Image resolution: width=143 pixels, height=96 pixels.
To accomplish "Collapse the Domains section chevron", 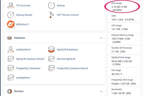I will point(101,91).
